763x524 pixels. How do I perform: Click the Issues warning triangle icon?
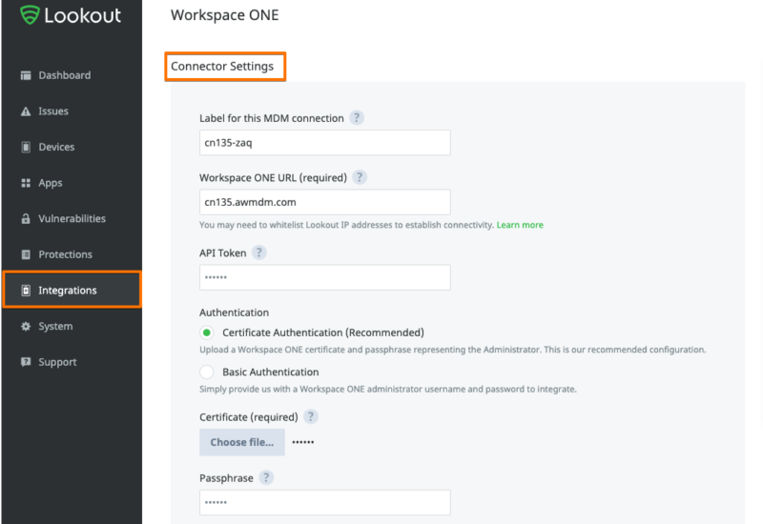pyautogui.click(x=26, y=111)
